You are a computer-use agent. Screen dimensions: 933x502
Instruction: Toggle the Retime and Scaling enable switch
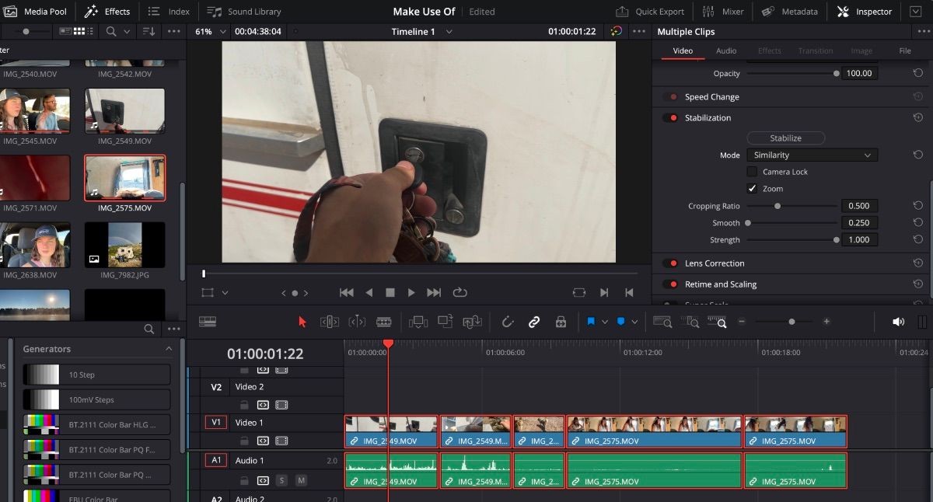click(669, 284)
